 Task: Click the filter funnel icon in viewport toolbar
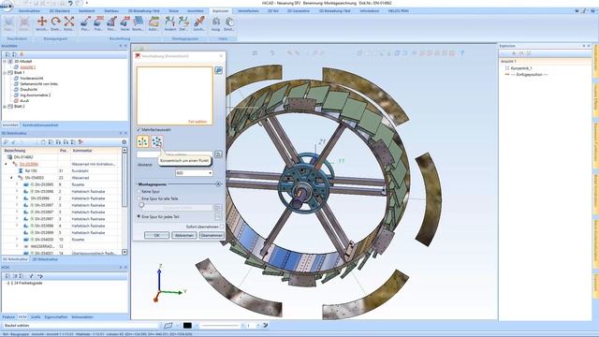point(461,53)
